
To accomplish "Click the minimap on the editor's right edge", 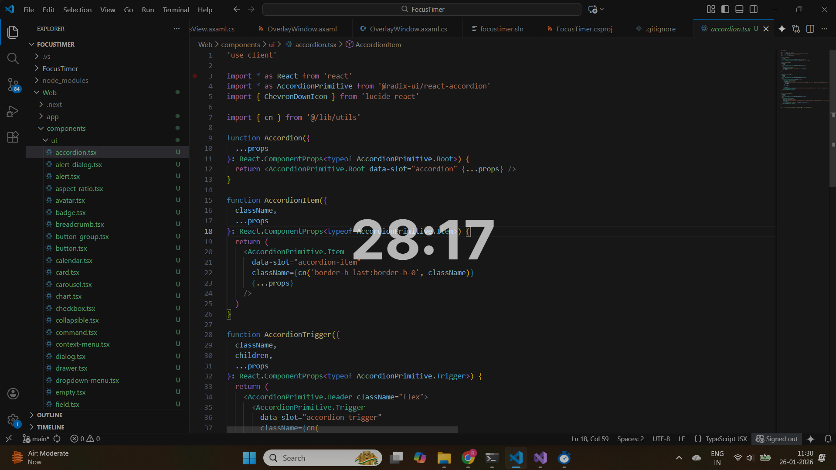I will (803, 78).
